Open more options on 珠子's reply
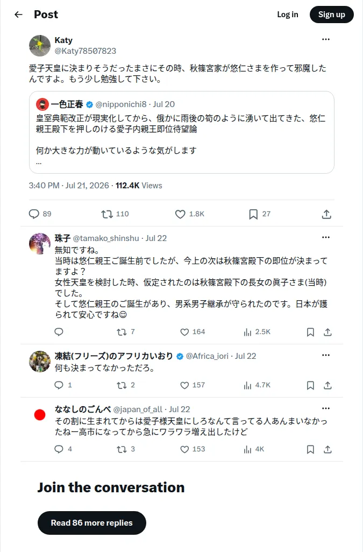 tap(326, 237)
